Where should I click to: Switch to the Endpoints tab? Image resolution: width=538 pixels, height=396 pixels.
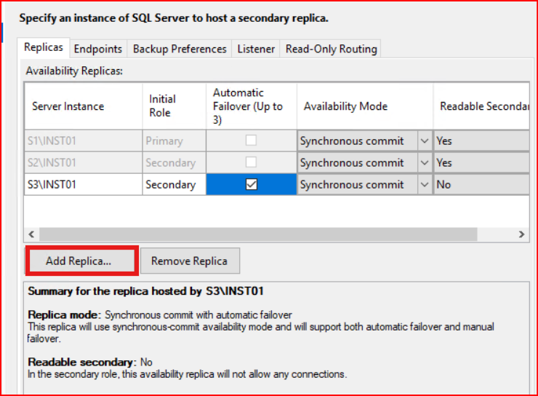98,49
